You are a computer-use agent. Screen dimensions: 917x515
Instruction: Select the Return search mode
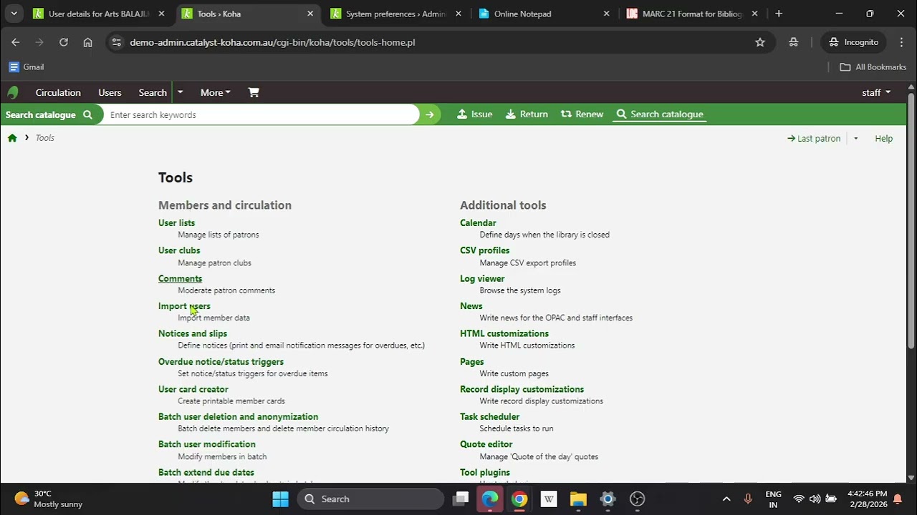coord(527,114)
